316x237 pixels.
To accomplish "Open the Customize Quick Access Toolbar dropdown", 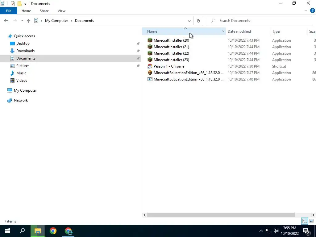I will pyautogui.click(x=25, y=4).
